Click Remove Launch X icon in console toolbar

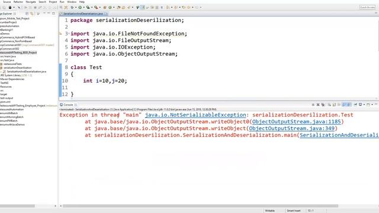coord(318,105)
